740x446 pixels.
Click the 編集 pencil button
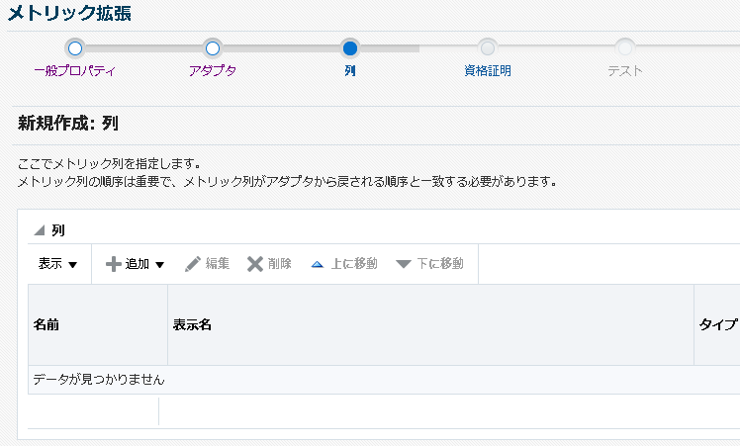207,264
